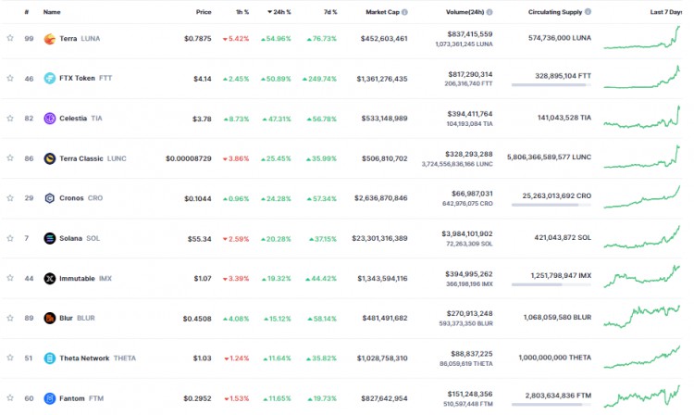
Task: Open Blur 7-day sparkline chart
Action: pyautogui.click(x=642, y=316)
